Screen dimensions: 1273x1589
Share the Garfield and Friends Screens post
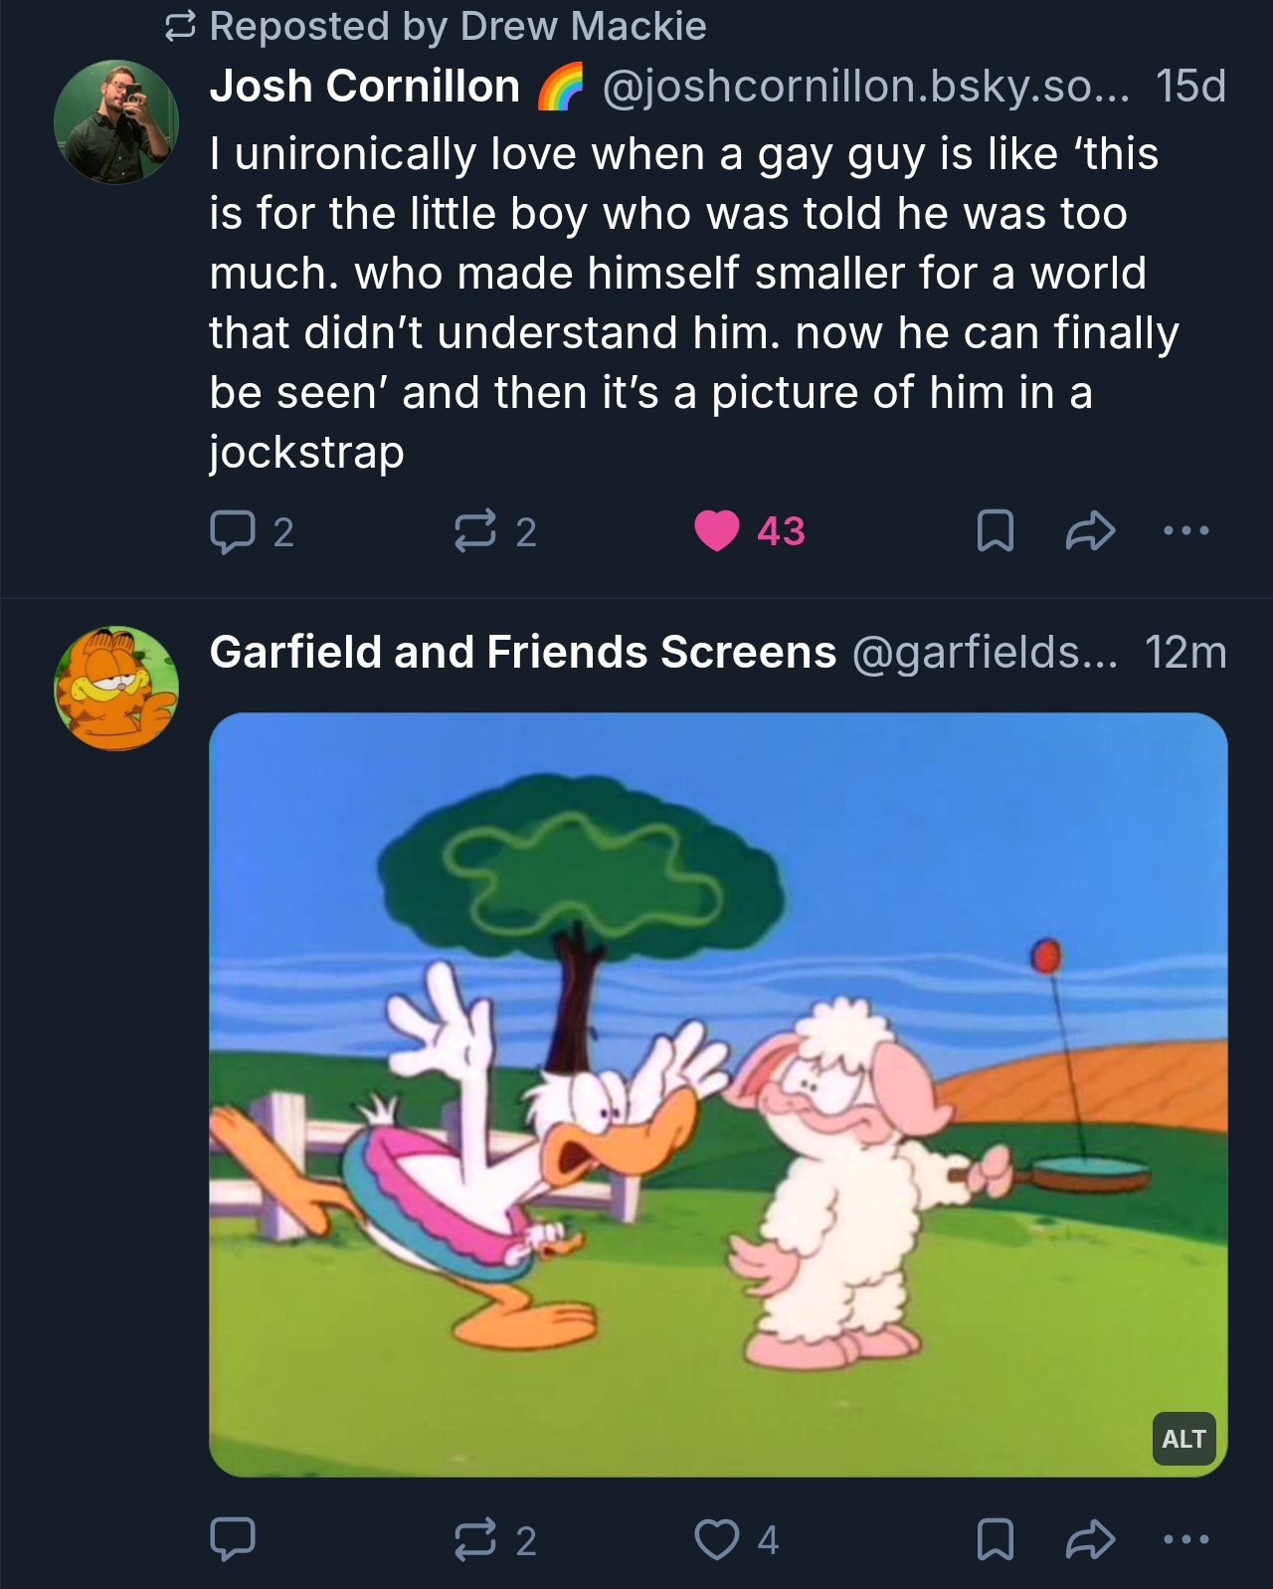point(1090,1539)
